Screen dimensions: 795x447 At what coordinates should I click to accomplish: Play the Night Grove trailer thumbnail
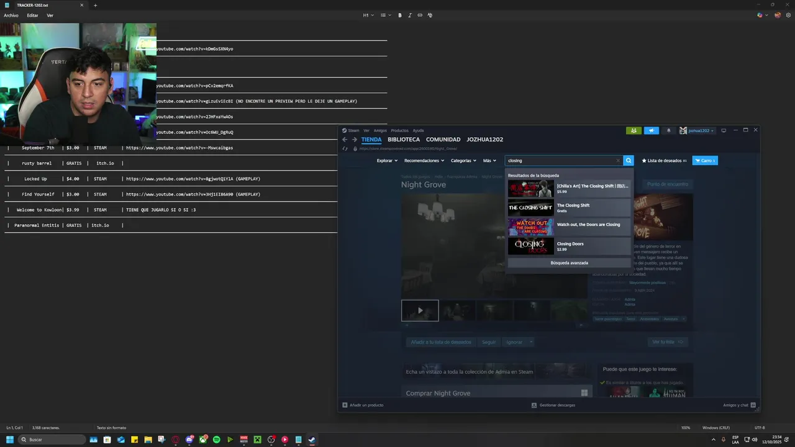coord(420,310)
